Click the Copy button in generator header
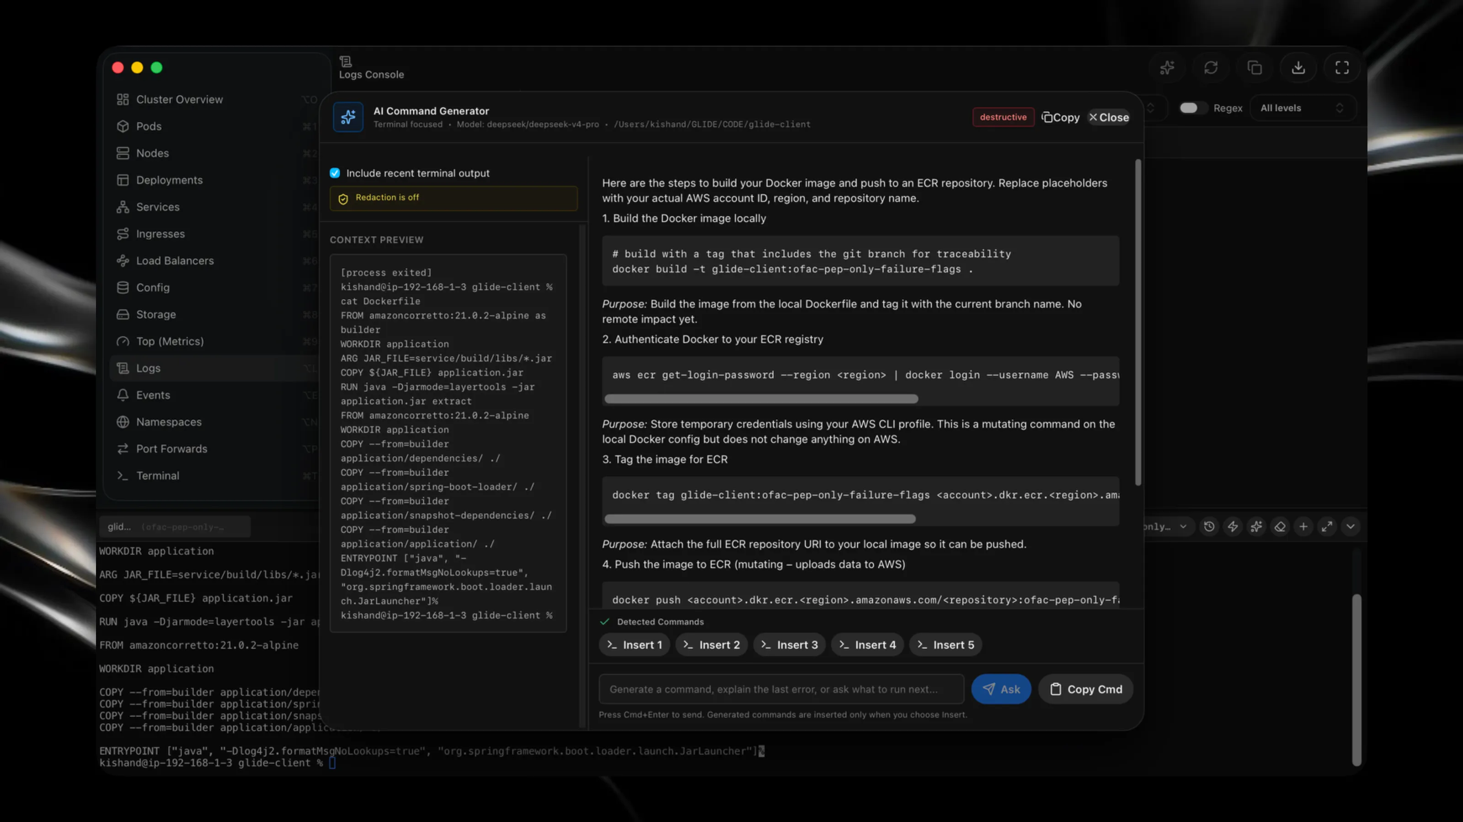 click(x=1060, y=117)
